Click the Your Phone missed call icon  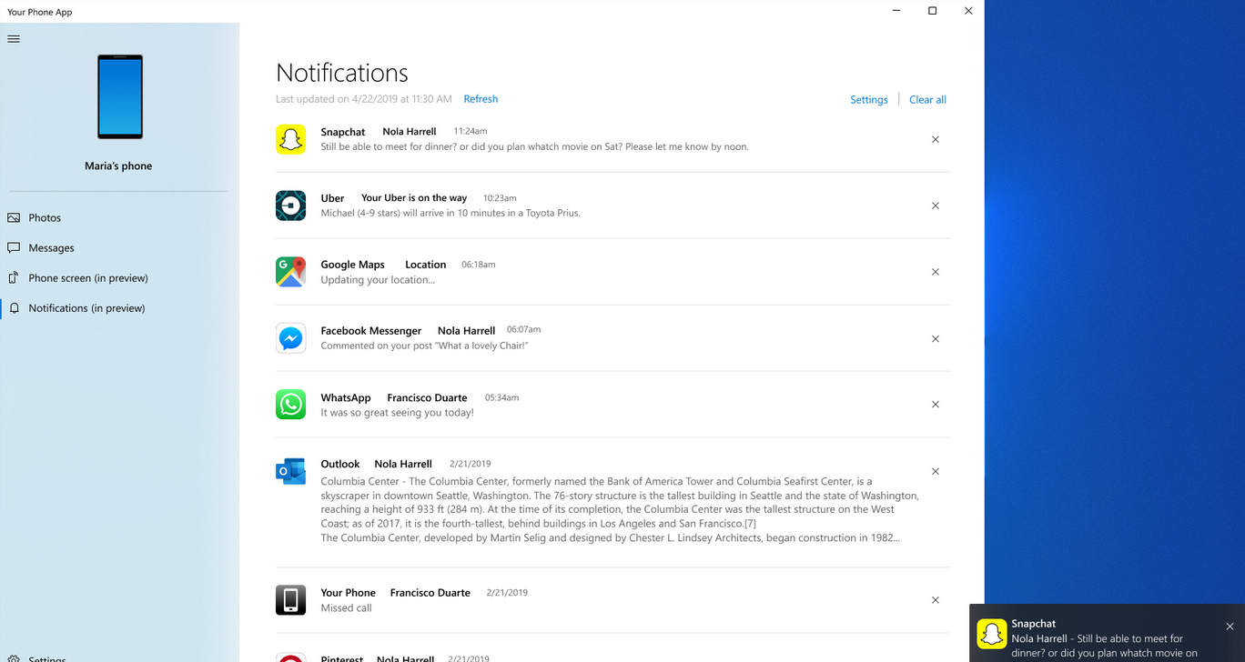pyautogui.click(x=290, y=600)
